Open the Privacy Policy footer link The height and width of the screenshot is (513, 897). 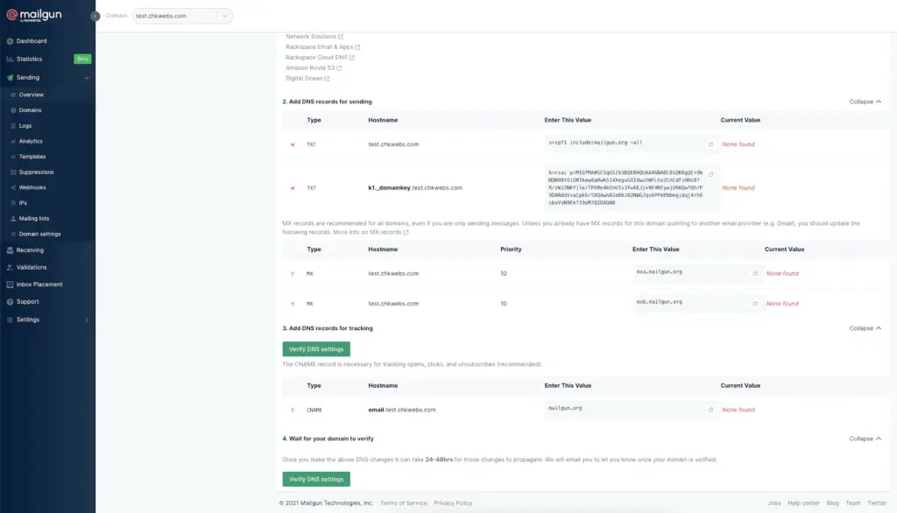point(453,503)
